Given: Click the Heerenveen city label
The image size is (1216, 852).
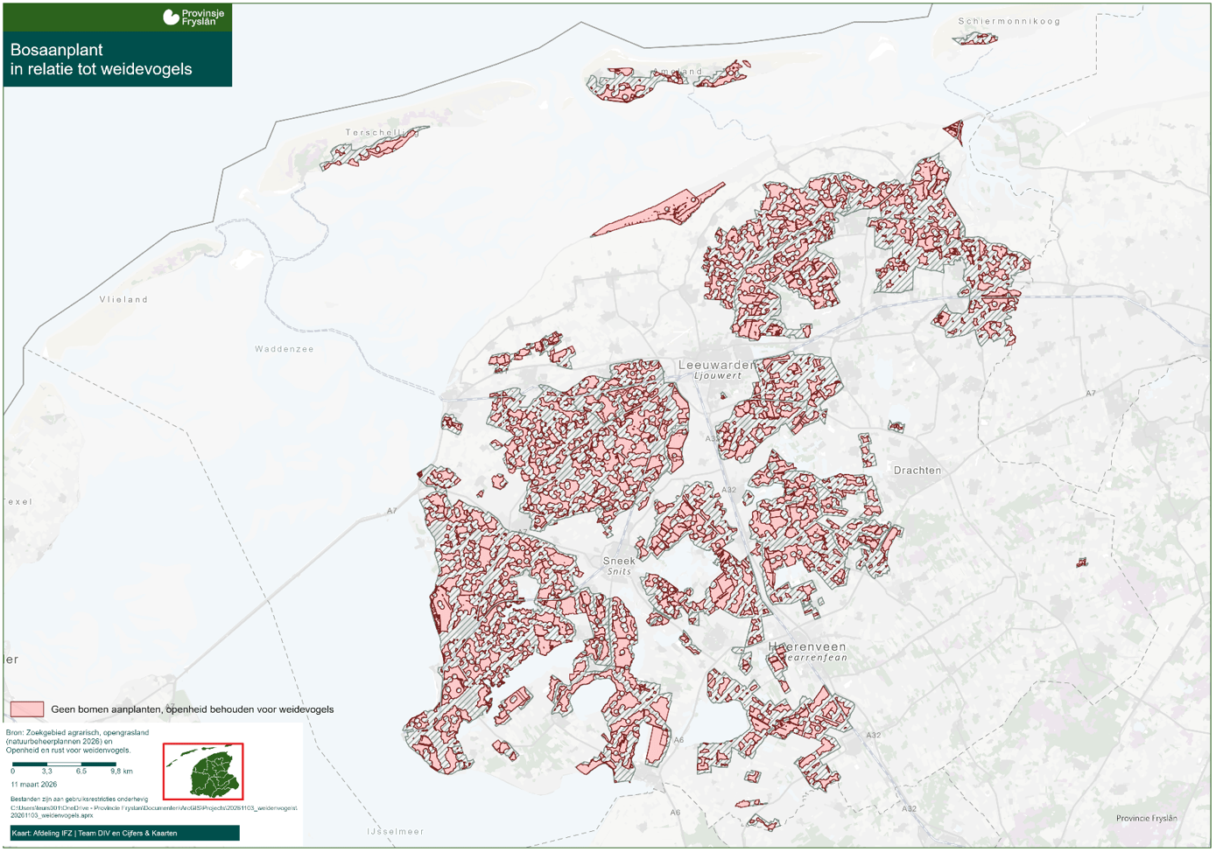Looking at the screenshot, I should pos(806,647).
